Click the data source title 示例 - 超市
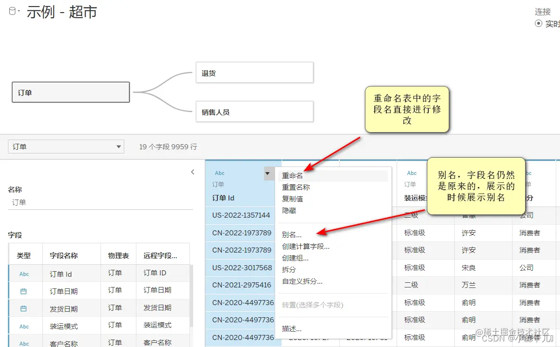The height and width of the screenshot is (347, 560). [62, 12]
